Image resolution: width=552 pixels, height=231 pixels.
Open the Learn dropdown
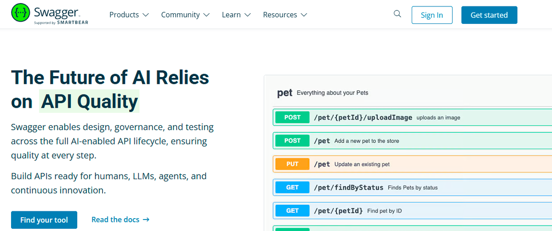[x=236, y=15]
